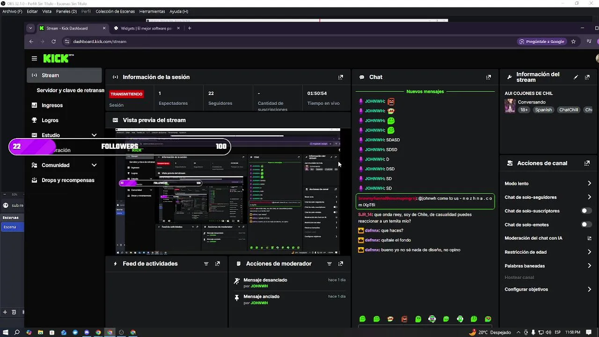Open File Explorer from the taskbar
Screen dimensions: 599x337
click(40, 333)
